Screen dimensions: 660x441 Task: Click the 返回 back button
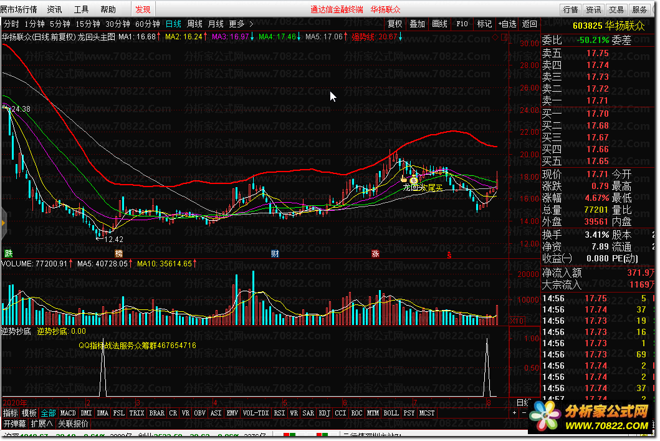(x=530, y=24)
